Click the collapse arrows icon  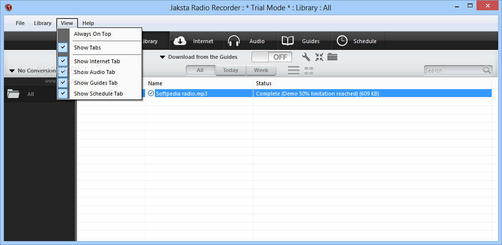point(319,57)
